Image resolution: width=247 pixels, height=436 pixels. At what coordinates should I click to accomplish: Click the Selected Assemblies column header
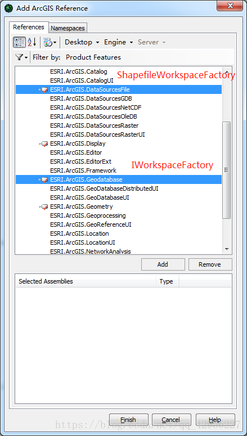click(x=86, y=281)
